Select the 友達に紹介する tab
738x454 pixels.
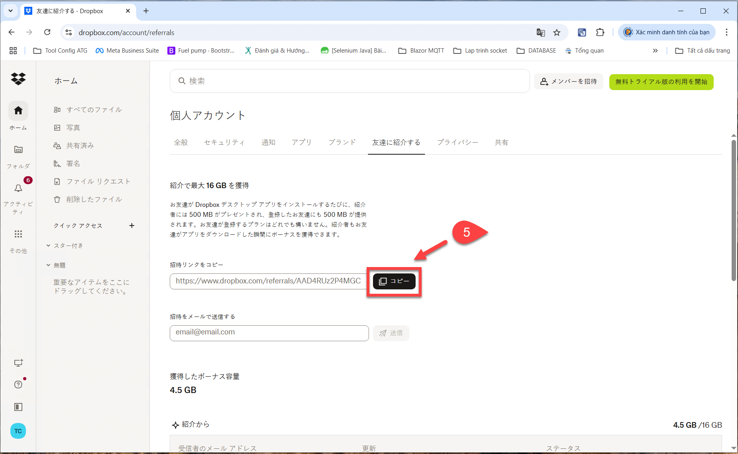[396, 142]
